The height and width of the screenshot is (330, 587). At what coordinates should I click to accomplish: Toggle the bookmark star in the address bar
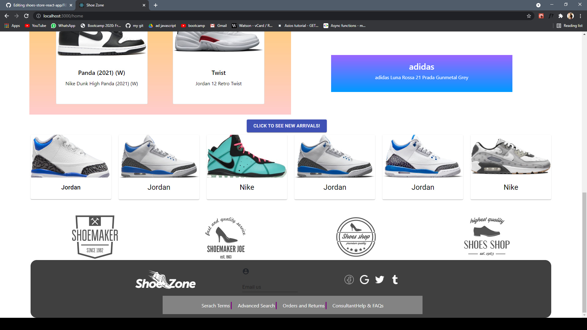529,16
